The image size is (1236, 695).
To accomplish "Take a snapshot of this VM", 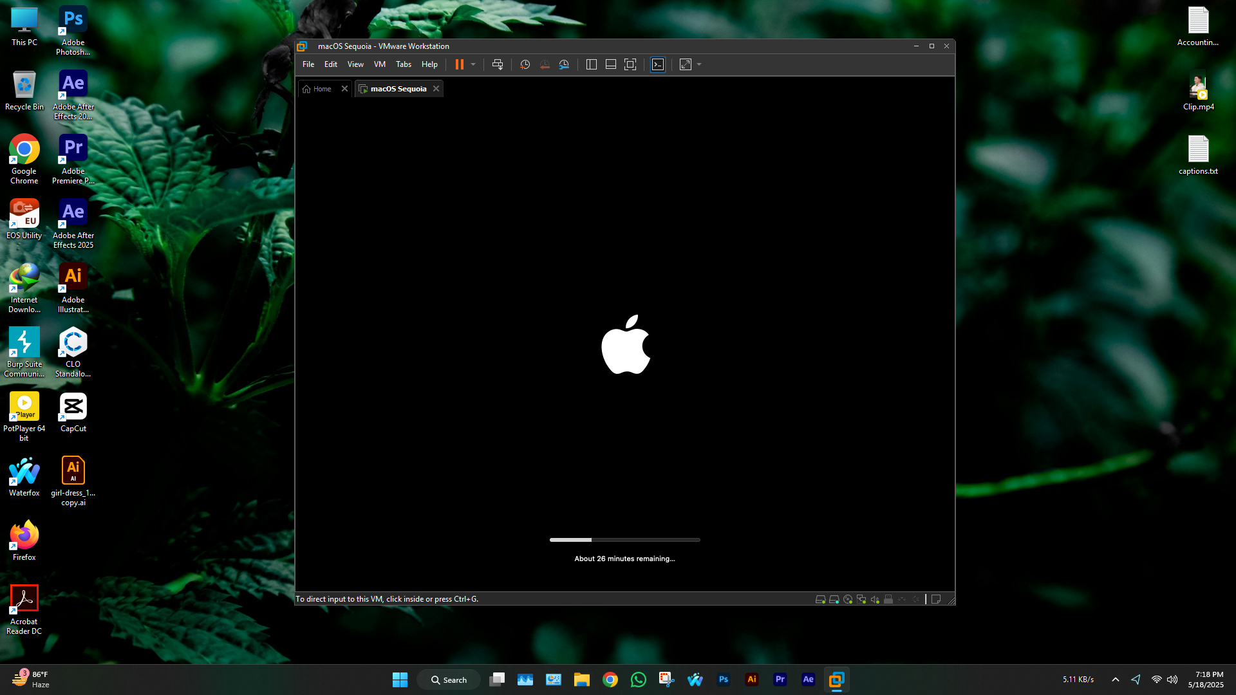I will tap(525, 64).
